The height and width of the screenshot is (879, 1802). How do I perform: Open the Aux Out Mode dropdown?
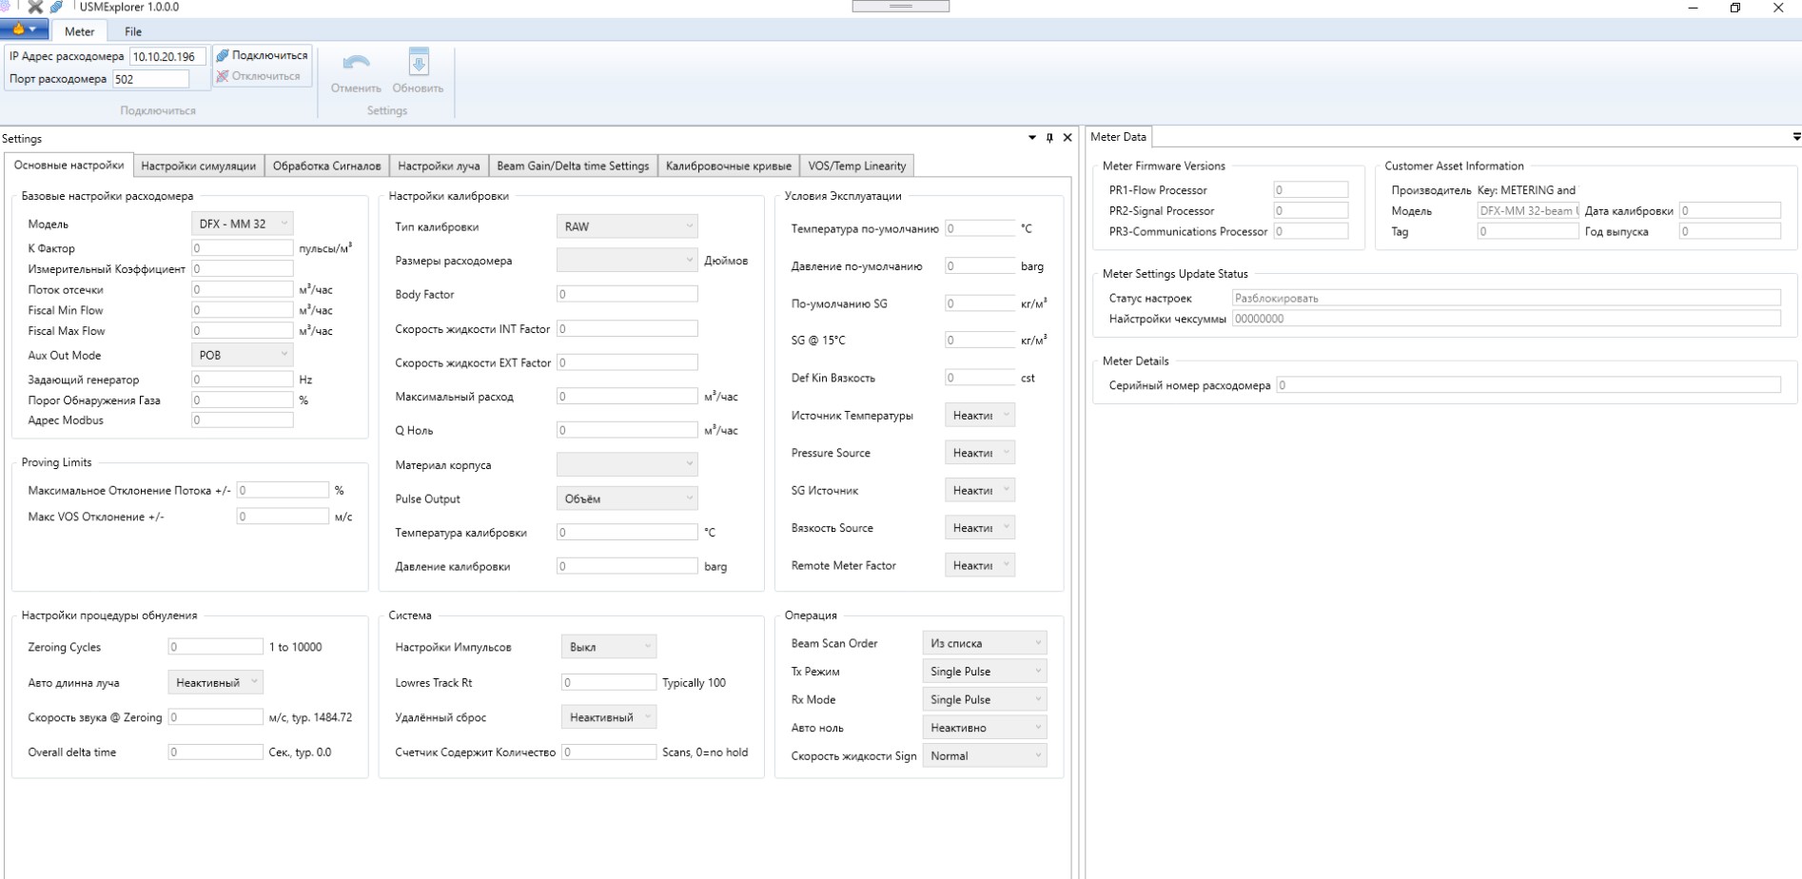click(x=242, y=355)
